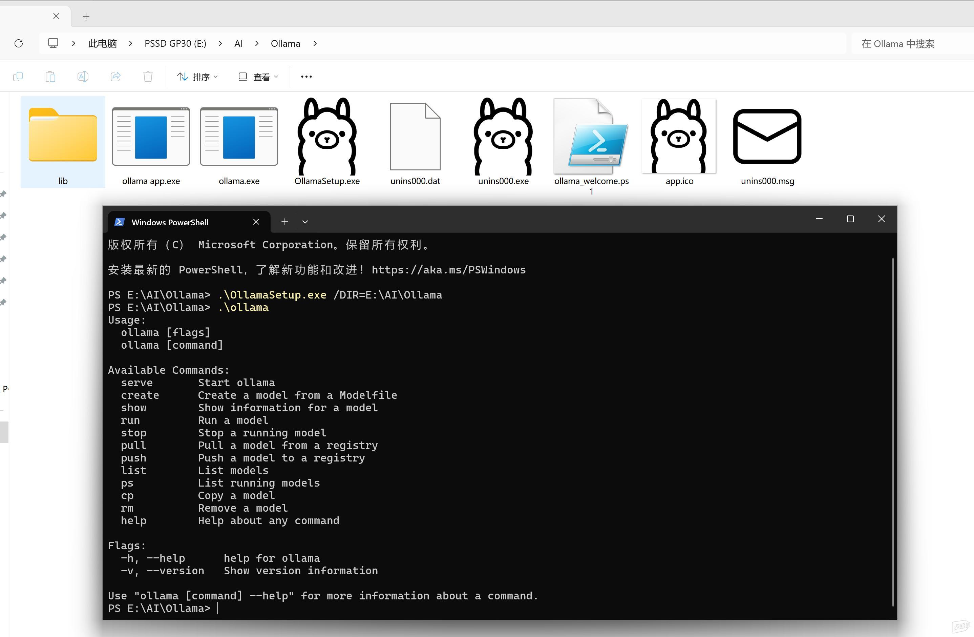The width and height of the screenshot is (974, 637).
Task: Click the paste icon in Explorer toolbar
Action: [50, 77]
